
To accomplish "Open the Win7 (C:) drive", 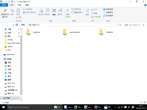I will [x=10, y=83].
